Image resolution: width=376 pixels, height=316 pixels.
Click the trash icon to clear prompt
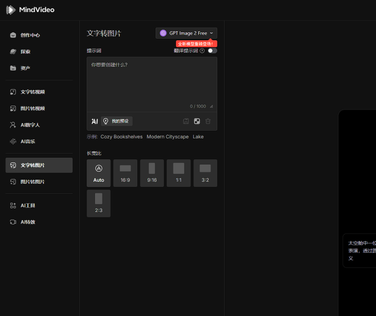pos(208,121)
